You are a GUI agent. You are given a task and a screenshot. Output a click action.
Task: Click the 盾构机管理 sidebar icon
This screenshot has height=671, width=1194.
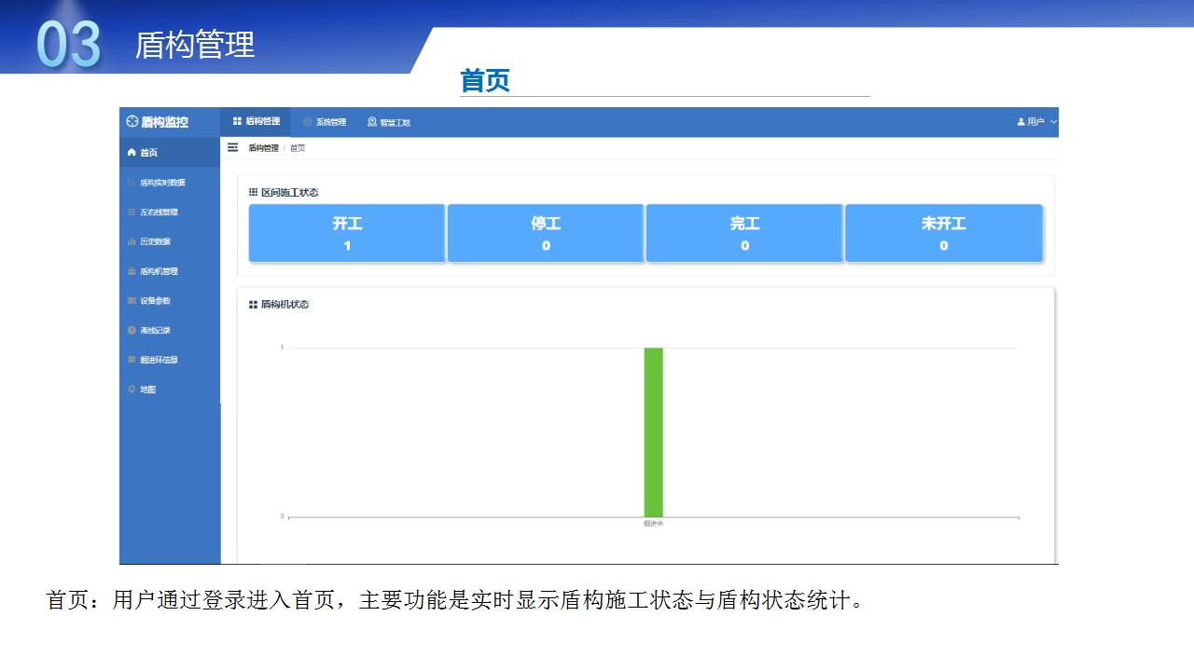tap(132, 271)
